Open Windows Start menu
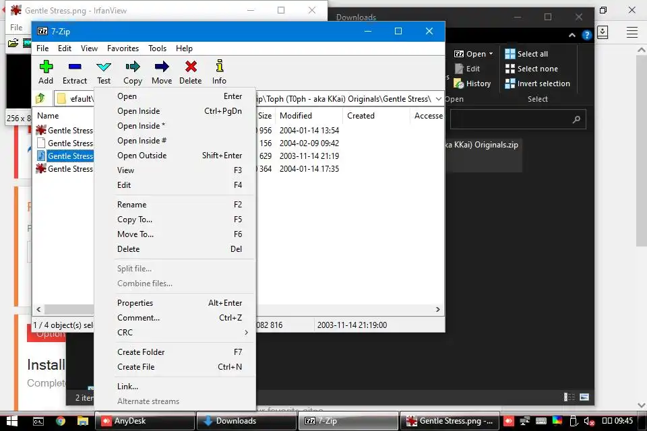 click(12, 421)
